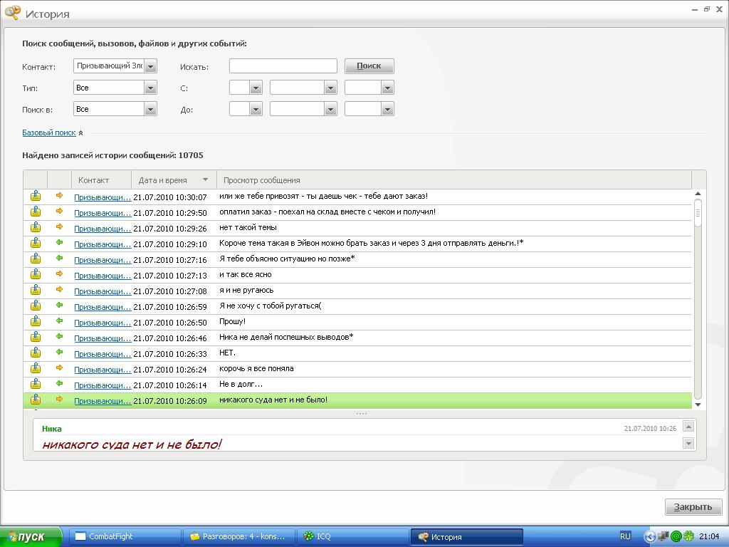Screen dimensions: 729x547
Task: Click the ICQ flower tray icon
Action: click(689, 536)
